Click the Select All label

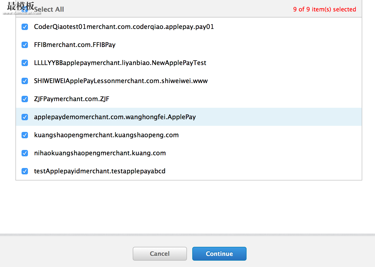point(49,9)
